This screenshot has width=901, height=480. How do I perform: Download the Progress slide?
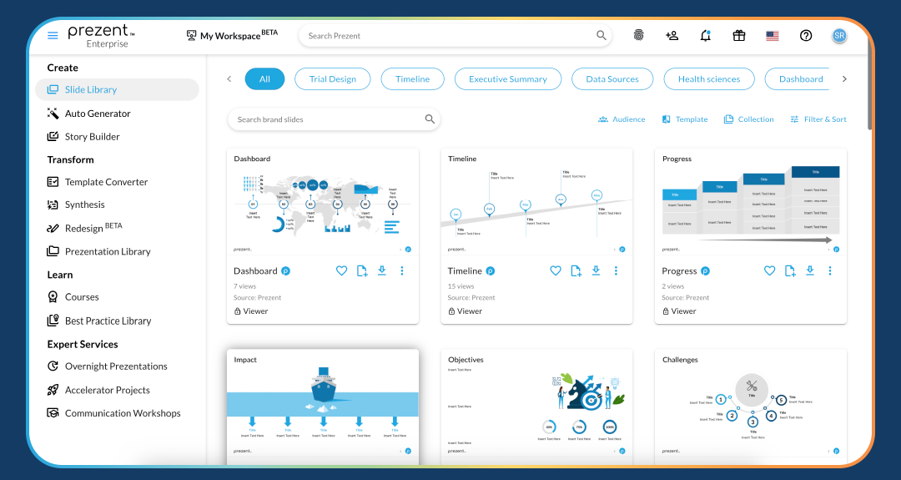809,270
